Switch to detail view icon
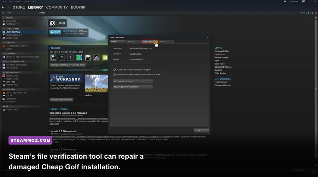Screen dimensions: 318x177 point(308,13)
